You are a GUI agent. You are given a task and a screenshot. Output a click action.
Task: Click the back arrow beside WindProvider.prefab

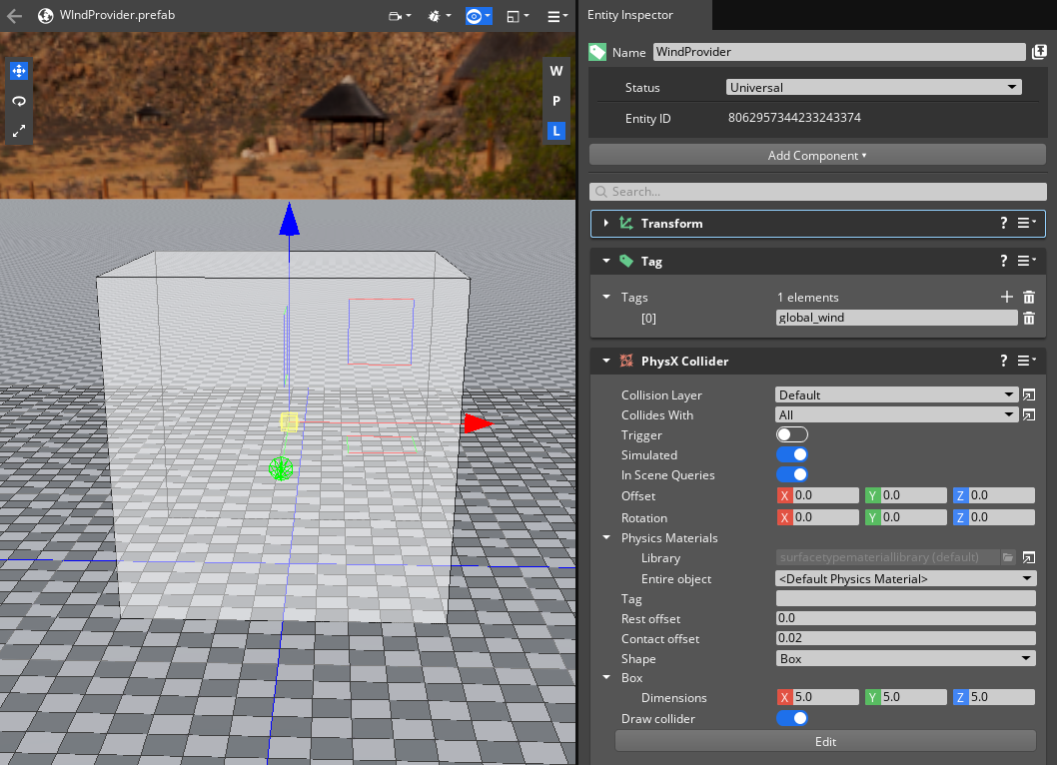15,16
